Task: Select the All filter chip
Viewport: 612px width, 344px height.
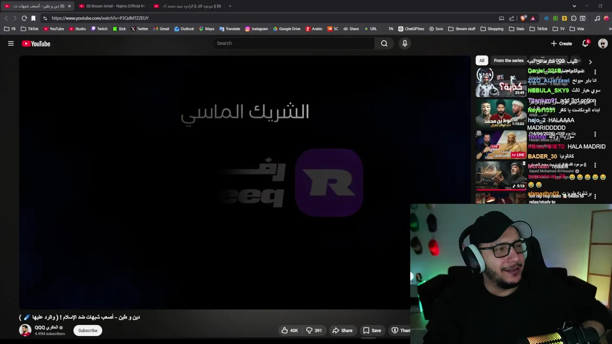Action: pyautogui.click(x=481, y=61)
